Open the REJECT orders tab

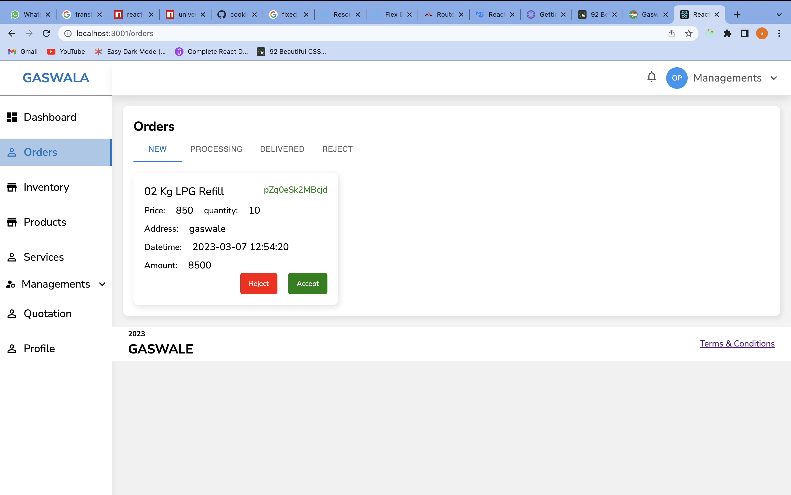pos(337,149)
